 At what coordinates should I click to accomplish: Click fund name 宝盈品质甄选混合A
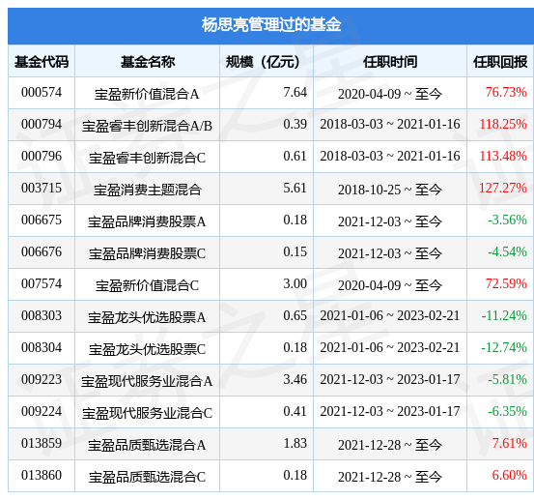(147, 445)
